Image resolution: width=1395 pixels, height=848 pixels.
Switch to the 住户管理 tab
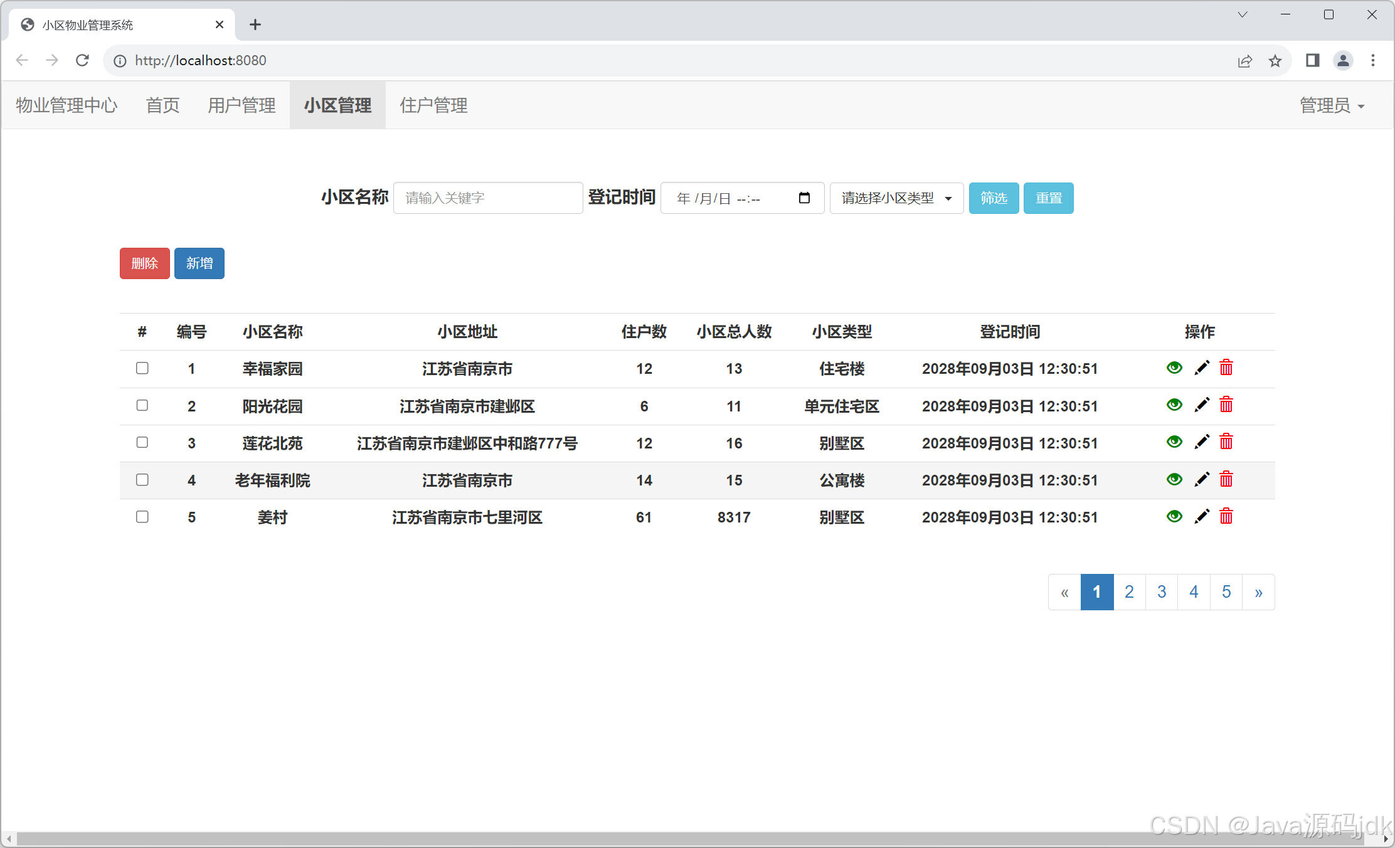pyautogui.click(x=433, y=105)
